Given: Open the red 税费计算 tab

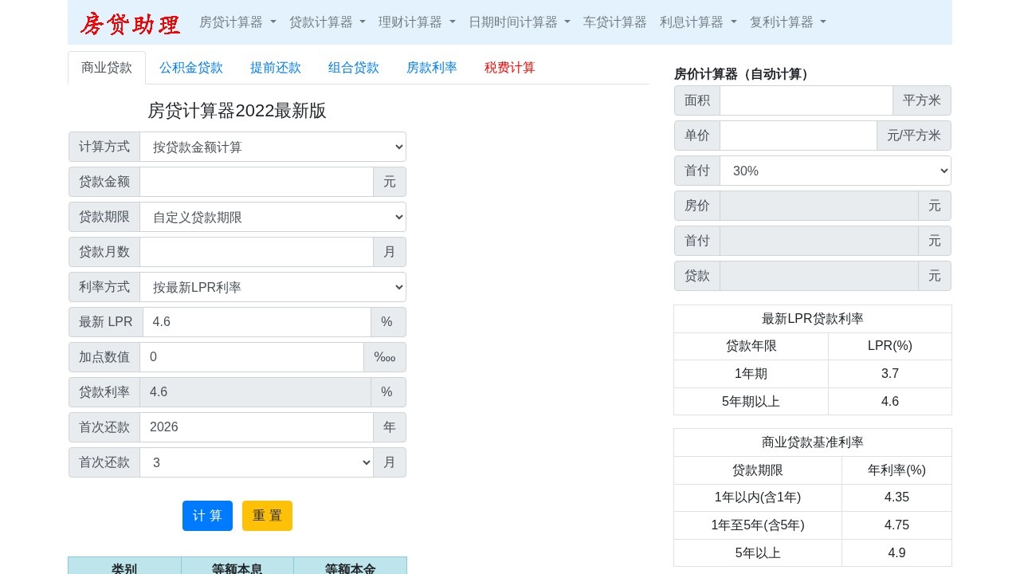Looking at the screenshot, I should 510,68.
